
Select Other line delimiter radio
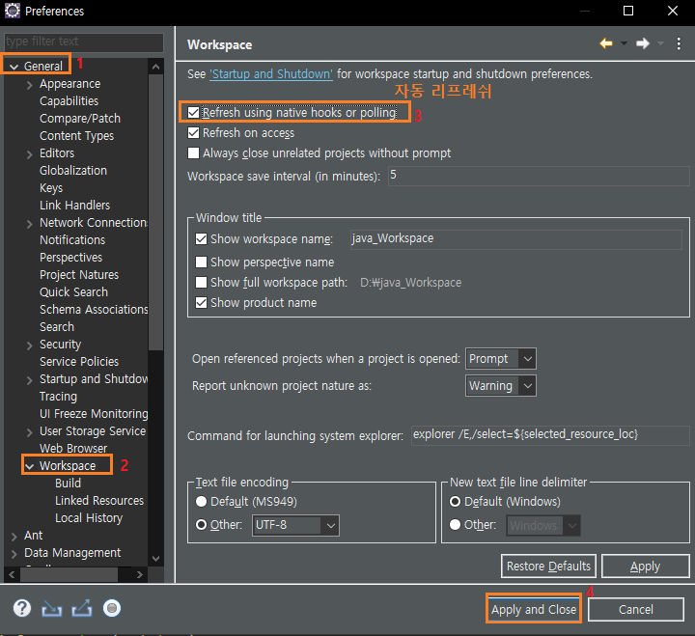[455, 525]
